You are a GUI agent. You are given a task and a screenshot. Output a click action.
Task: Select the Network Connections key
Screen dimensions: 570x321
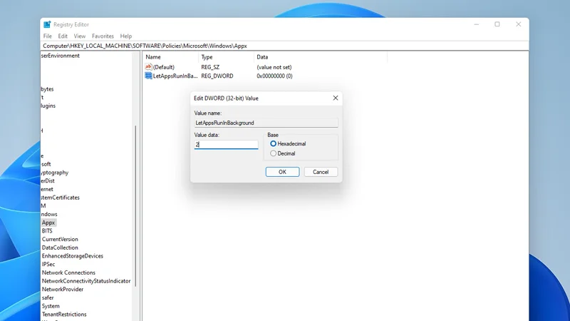(x=68, y=272)
